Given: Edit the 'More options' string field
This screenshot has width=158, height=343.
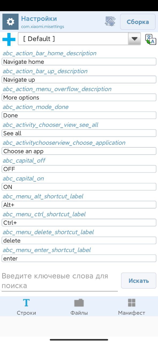Looking at the screenshot, I should coord(79,98).
